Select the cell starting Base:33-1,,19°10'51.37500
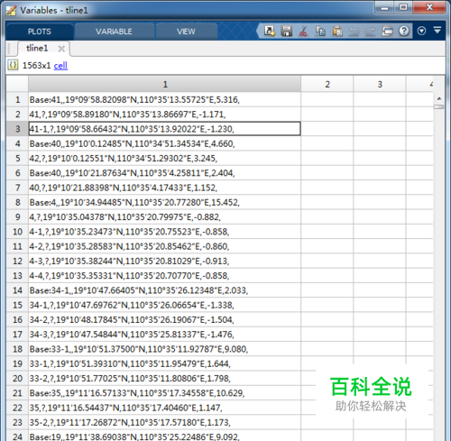This screenshot has height=441, width=451. [x=165, y=349]
